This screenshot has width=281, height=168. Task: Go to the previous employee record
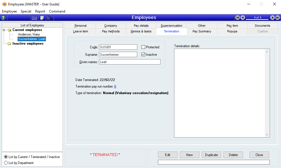coord(243,18)
